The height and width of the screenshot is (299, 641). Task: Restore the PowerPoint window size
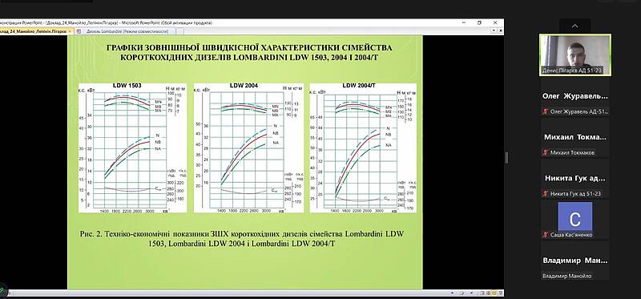tap(479, 23)
